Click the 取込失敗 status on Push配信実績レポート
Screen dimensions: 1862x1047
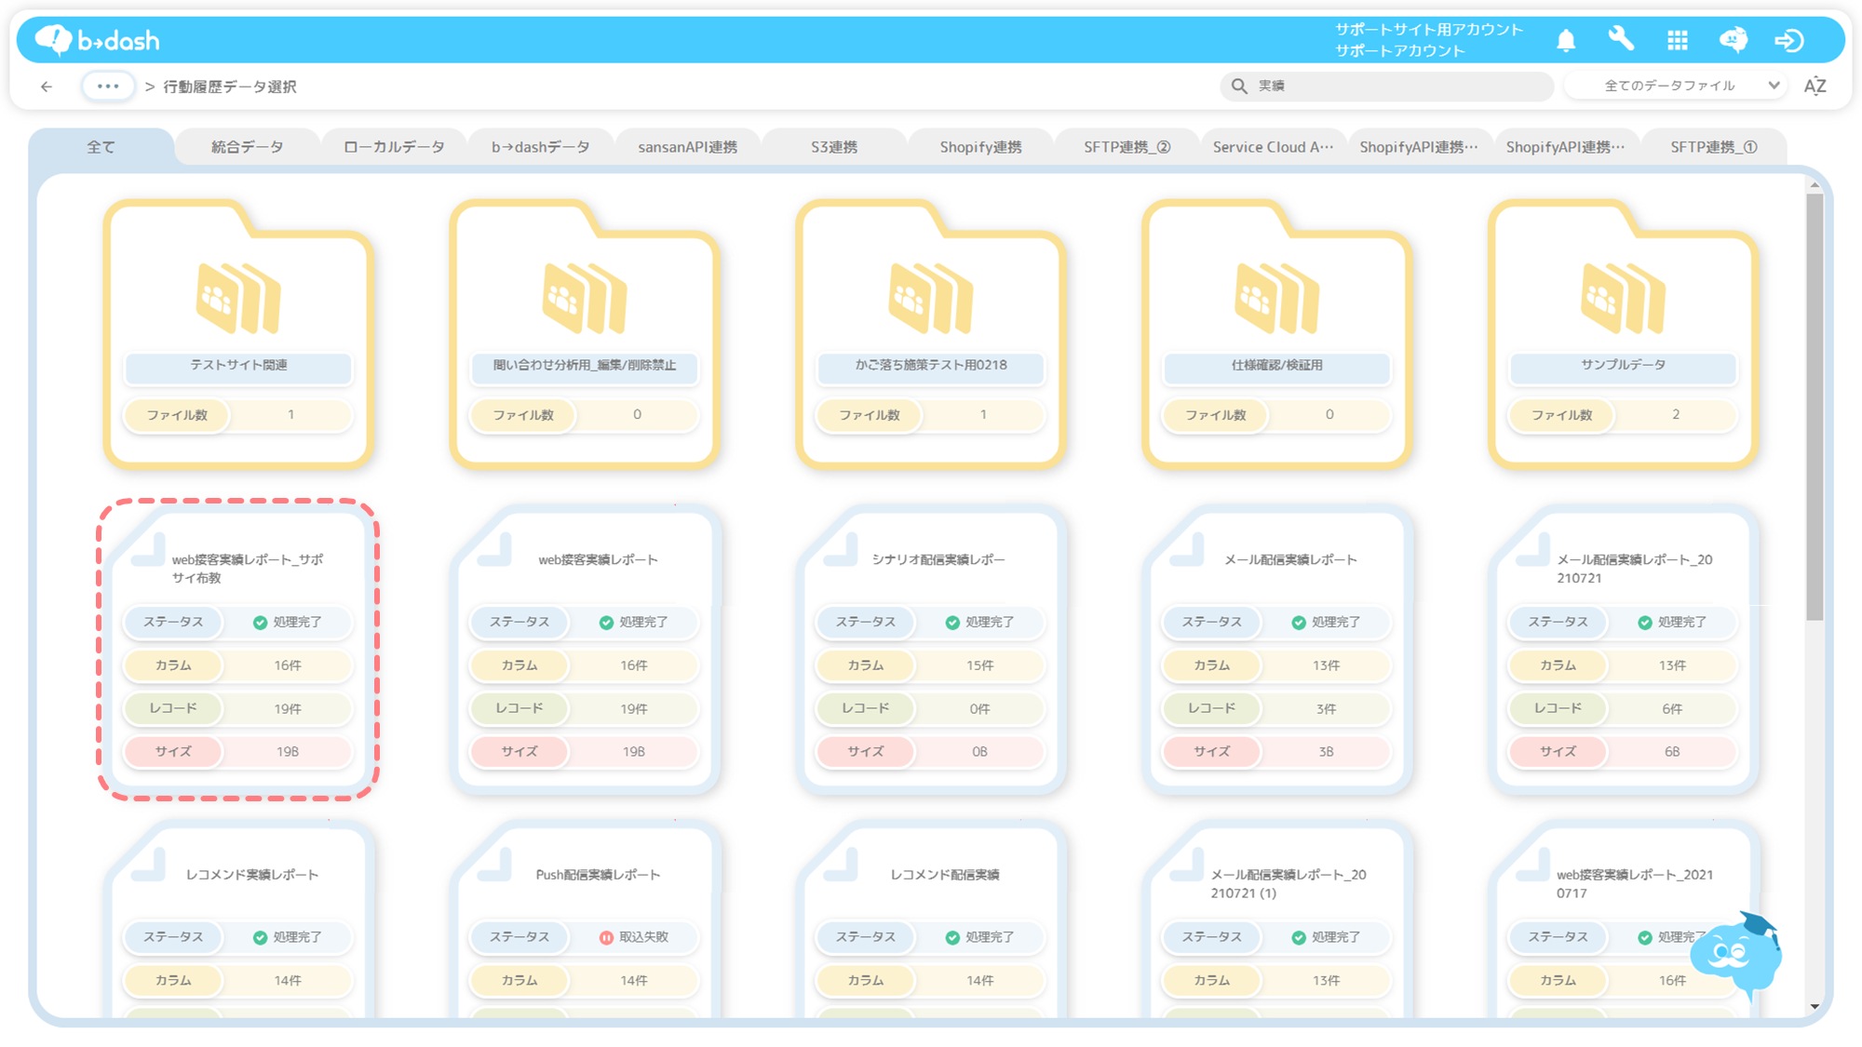click(x=643, y=937)
